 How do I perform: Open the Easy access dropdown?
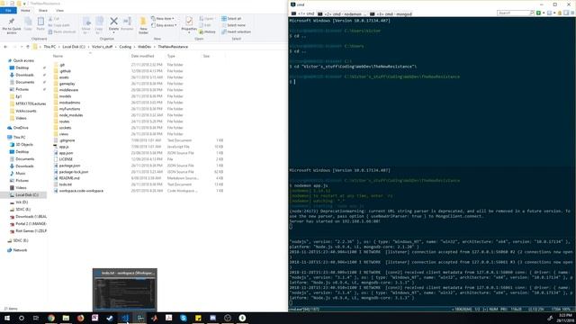[164, 25]
